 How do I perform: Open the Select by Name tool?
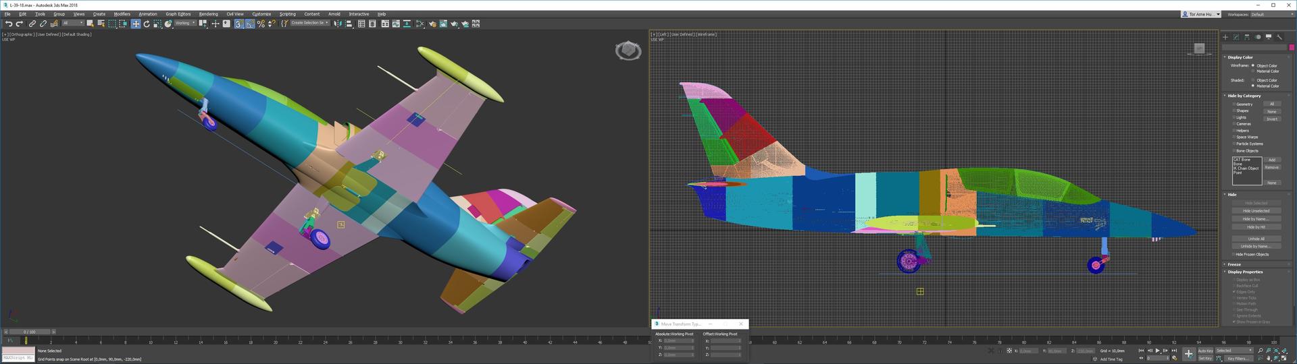pyautogui.click(x=101, y=24)
